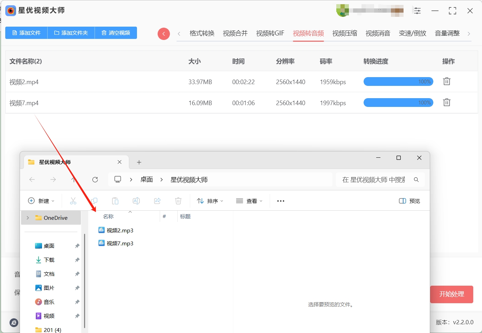Open 音乐 in the navigation pane
Viewport: 482px width, 333px height.
point(49,302)
